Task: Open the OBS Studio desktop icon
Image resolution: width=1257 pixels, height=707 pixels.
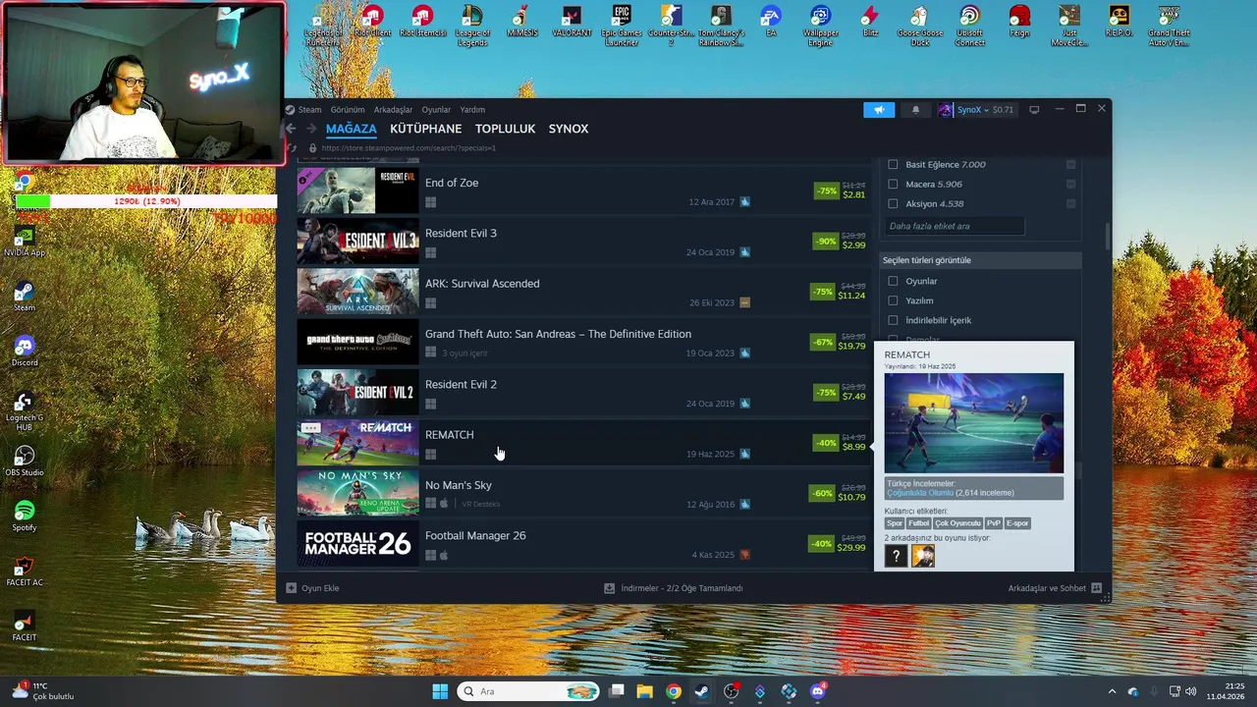Action: click(25, 462)
